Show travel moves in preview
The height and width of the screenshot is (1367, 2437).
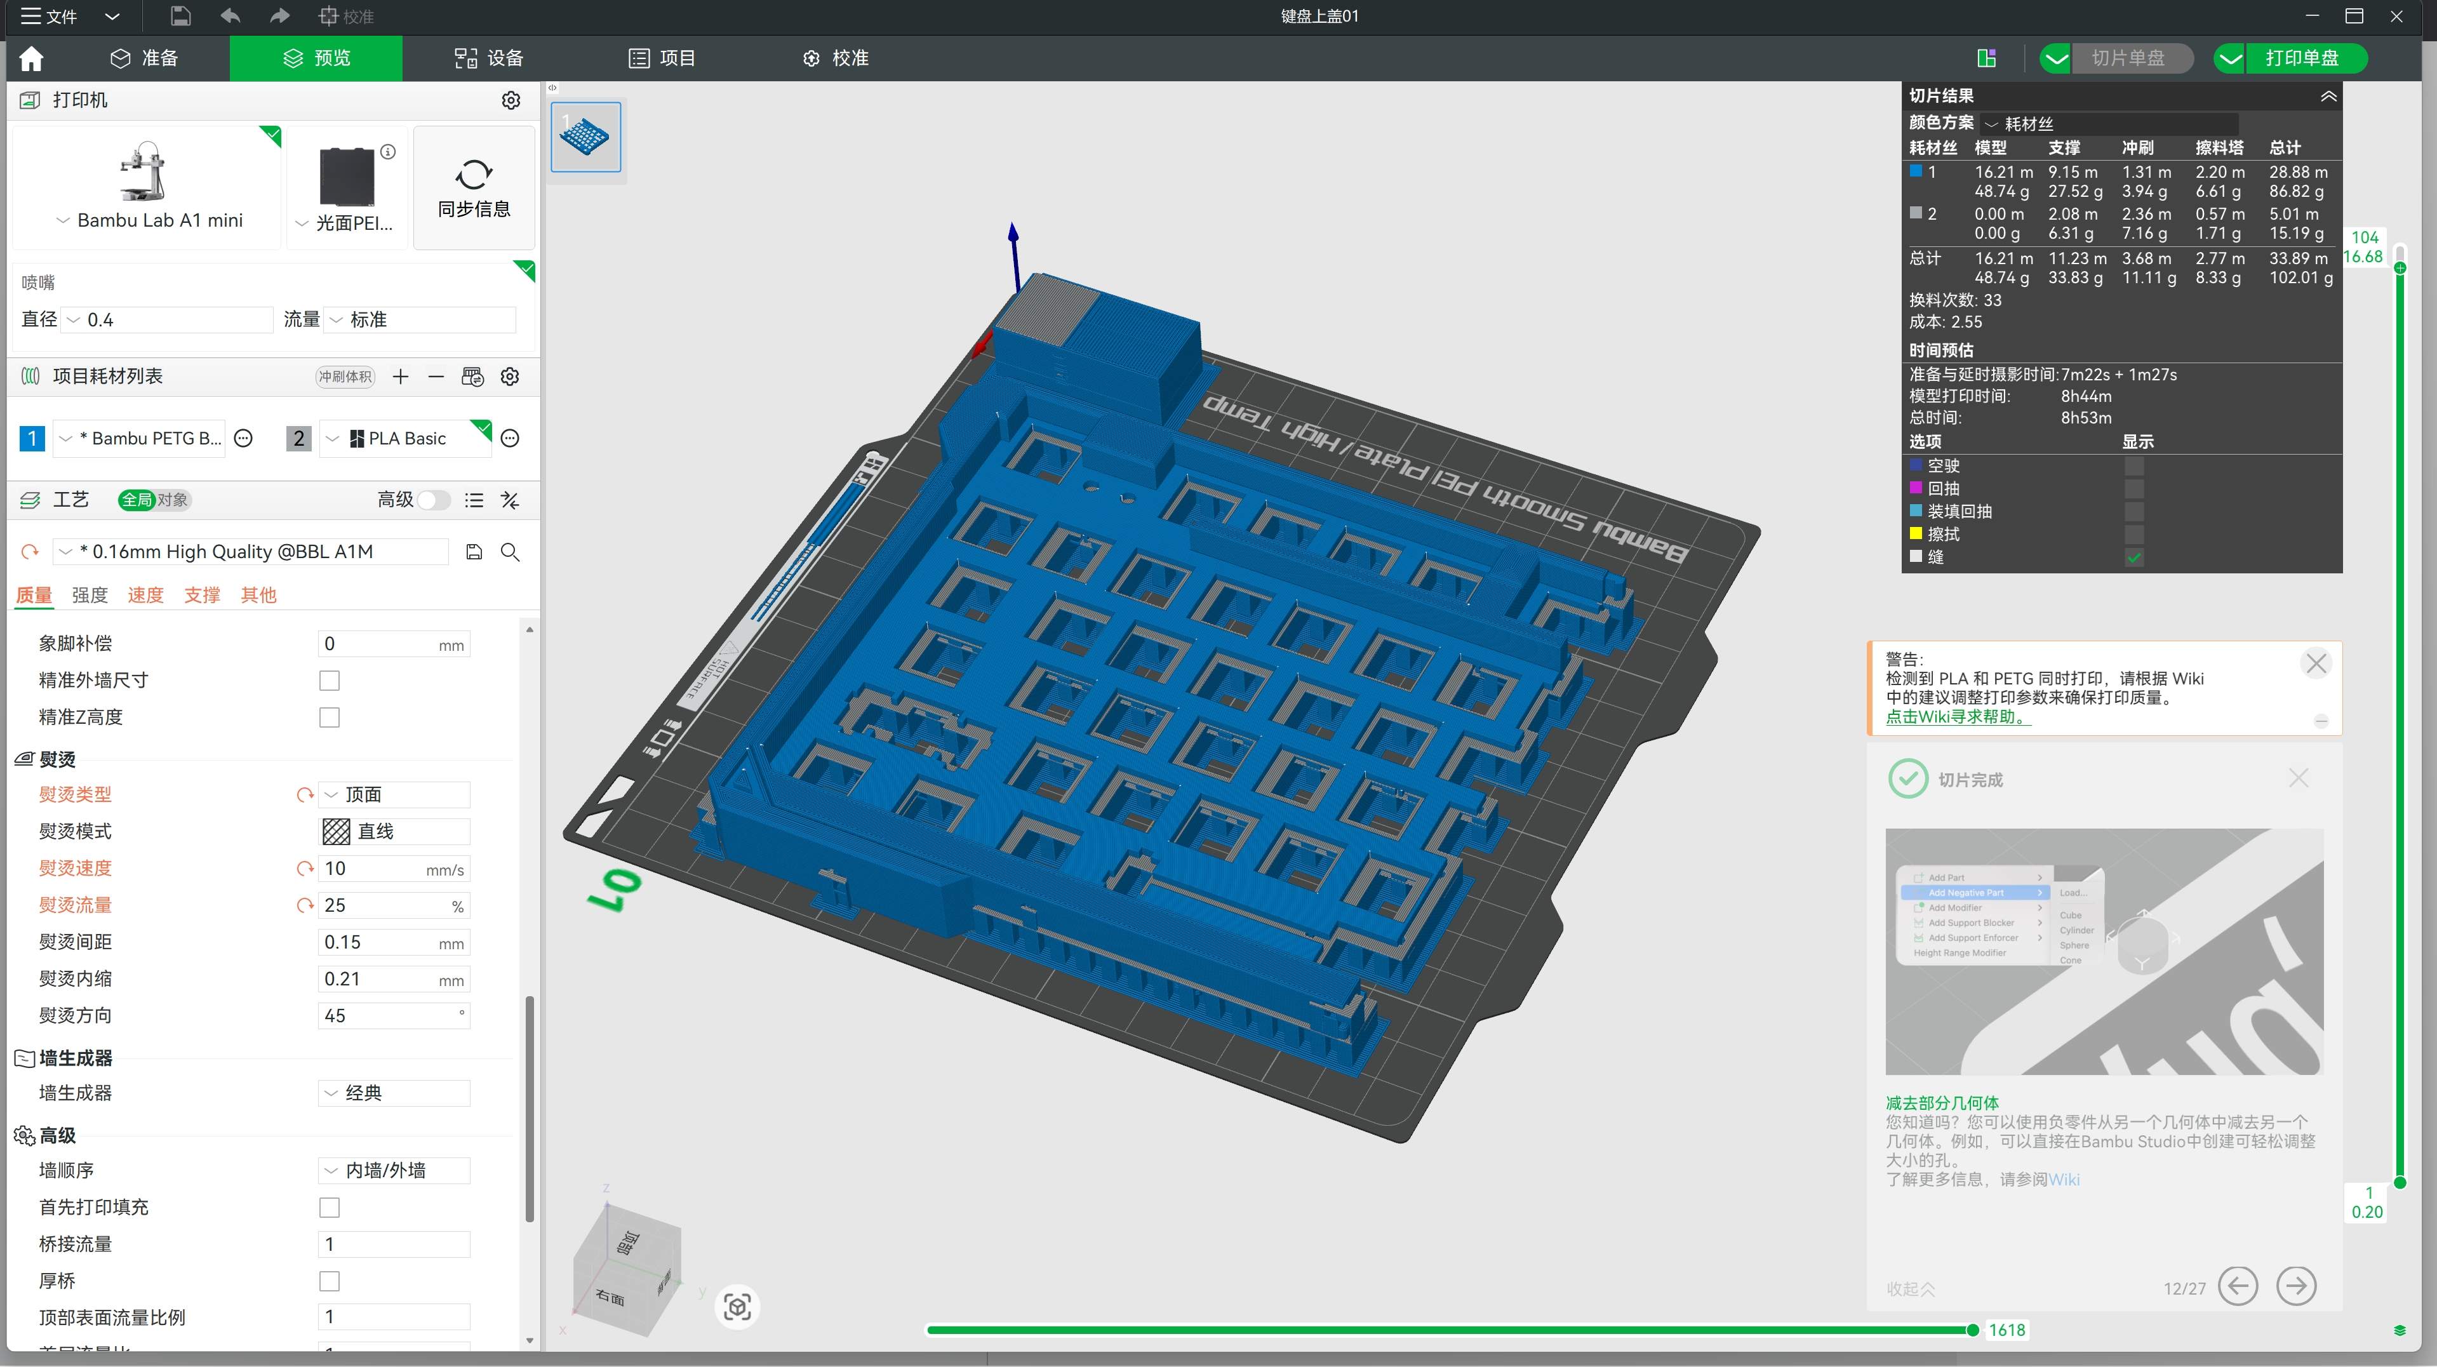pos(2134,465)
